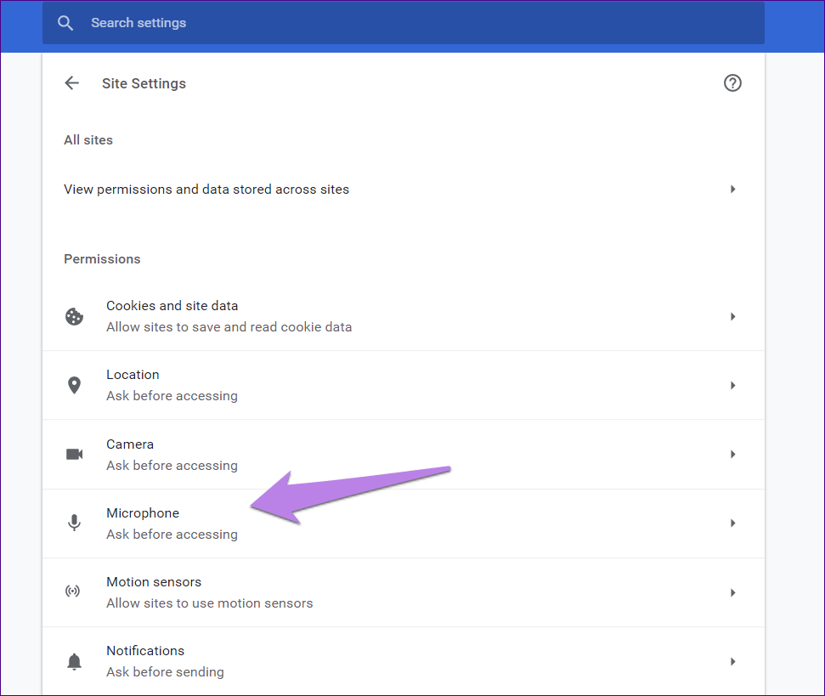
Task: Click the motion sensors icon
Action: (75, 592)
